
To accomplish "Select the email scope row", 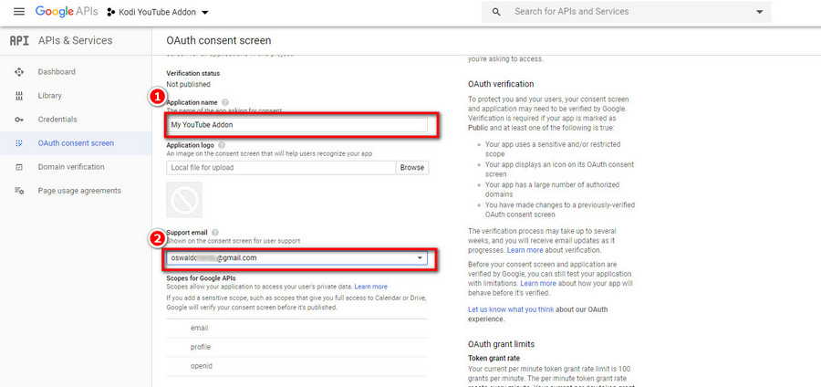I will click(x=296, y=329).
